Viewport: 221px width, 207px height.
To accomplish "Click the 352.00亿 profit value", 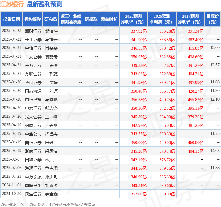I will click(x=139, y=194).
